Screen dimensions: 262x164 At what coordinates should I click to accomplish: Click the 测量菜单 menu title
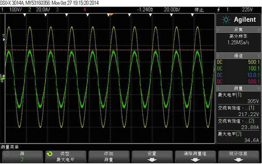pyautogui.click(x=10, y=147)
